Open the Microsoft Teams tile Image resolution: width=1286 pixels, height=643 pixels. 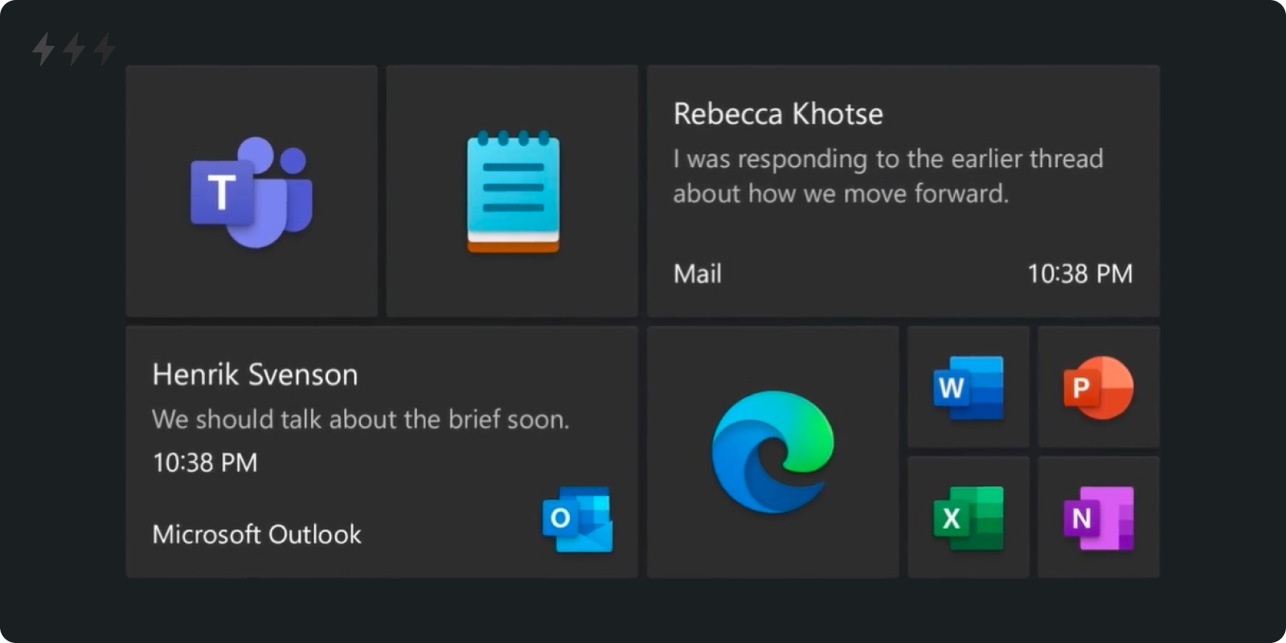(252, 191)
